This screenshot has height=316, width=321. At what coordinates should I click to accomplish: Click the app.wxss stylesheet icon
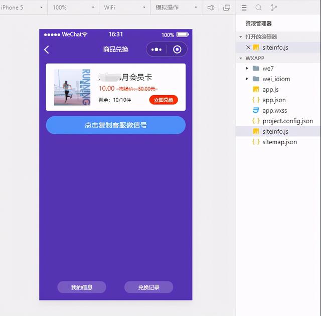tap(256, 110)
